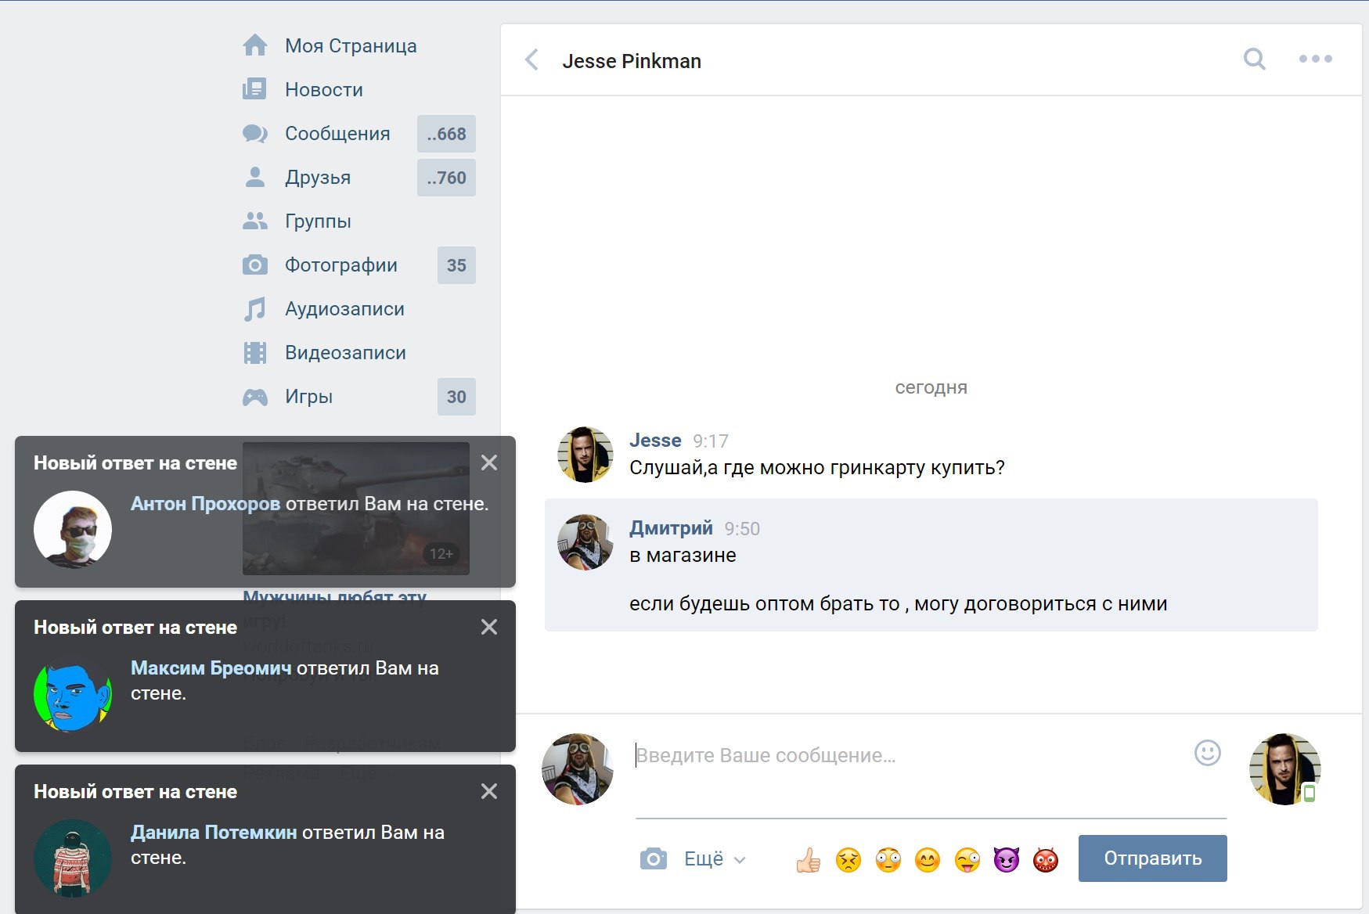Go back using the chat header arrow

(x=532, y=60)
